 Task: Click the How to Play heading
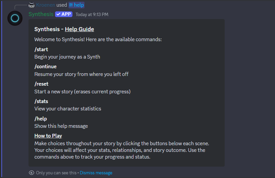tap(48, 136)
